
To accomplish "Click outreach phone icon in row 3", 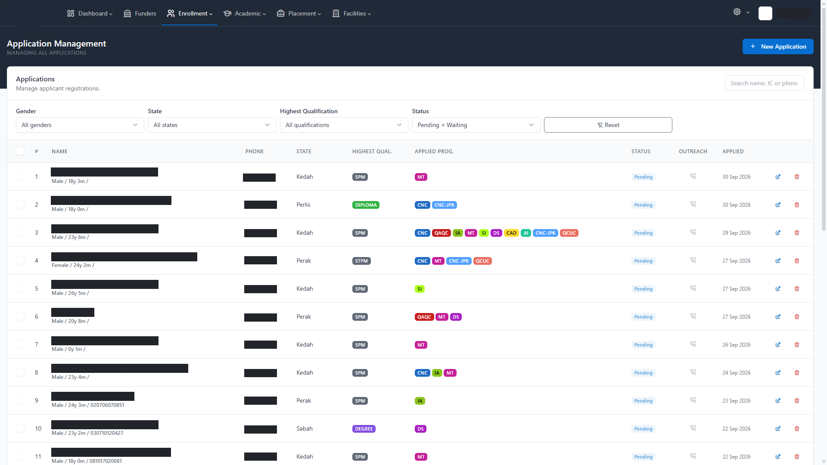I will click(x=693, y=232).
